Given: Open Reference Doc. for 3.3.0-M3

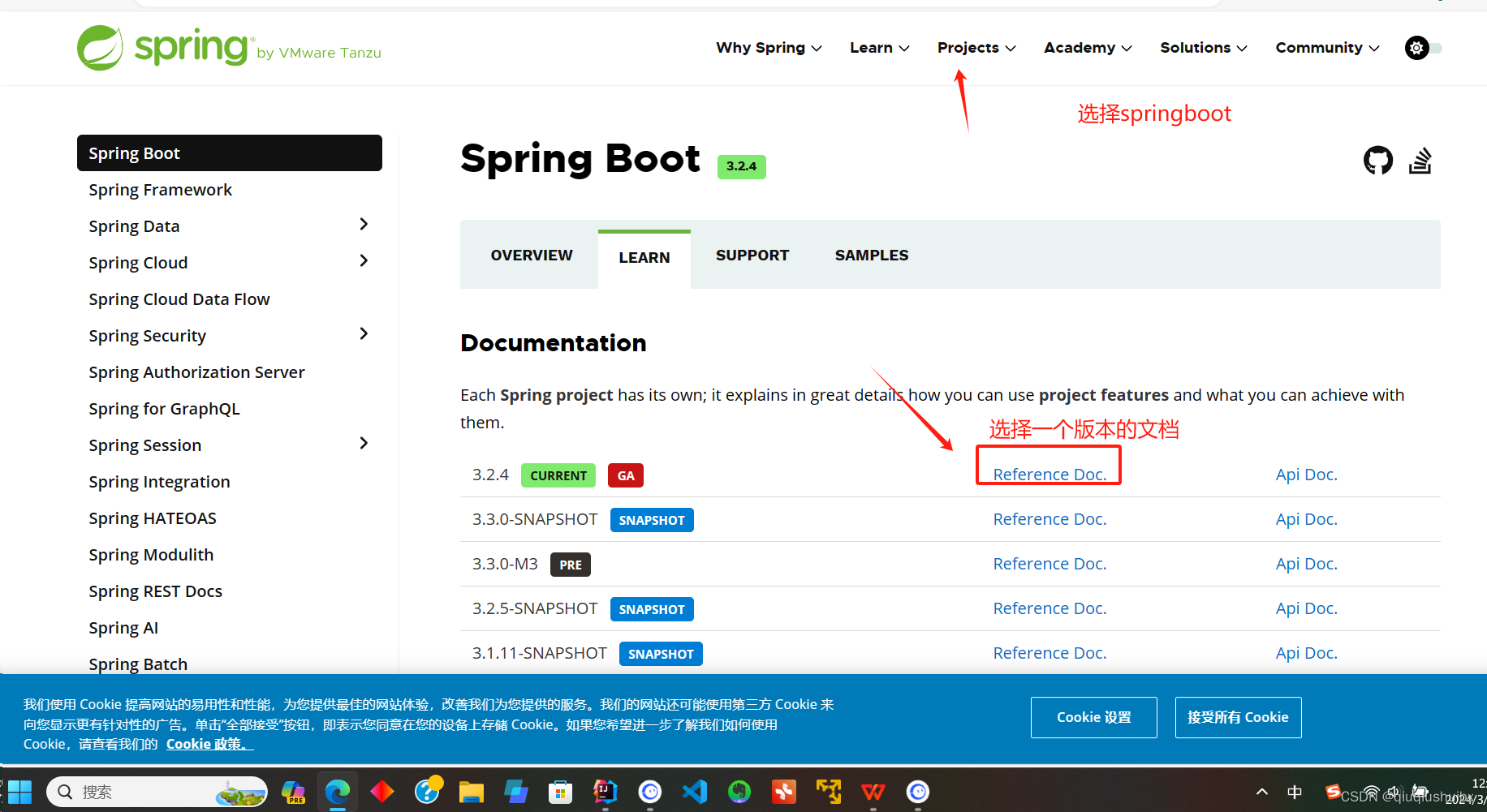Looking at the screenshot, I should click(1050, 564).
